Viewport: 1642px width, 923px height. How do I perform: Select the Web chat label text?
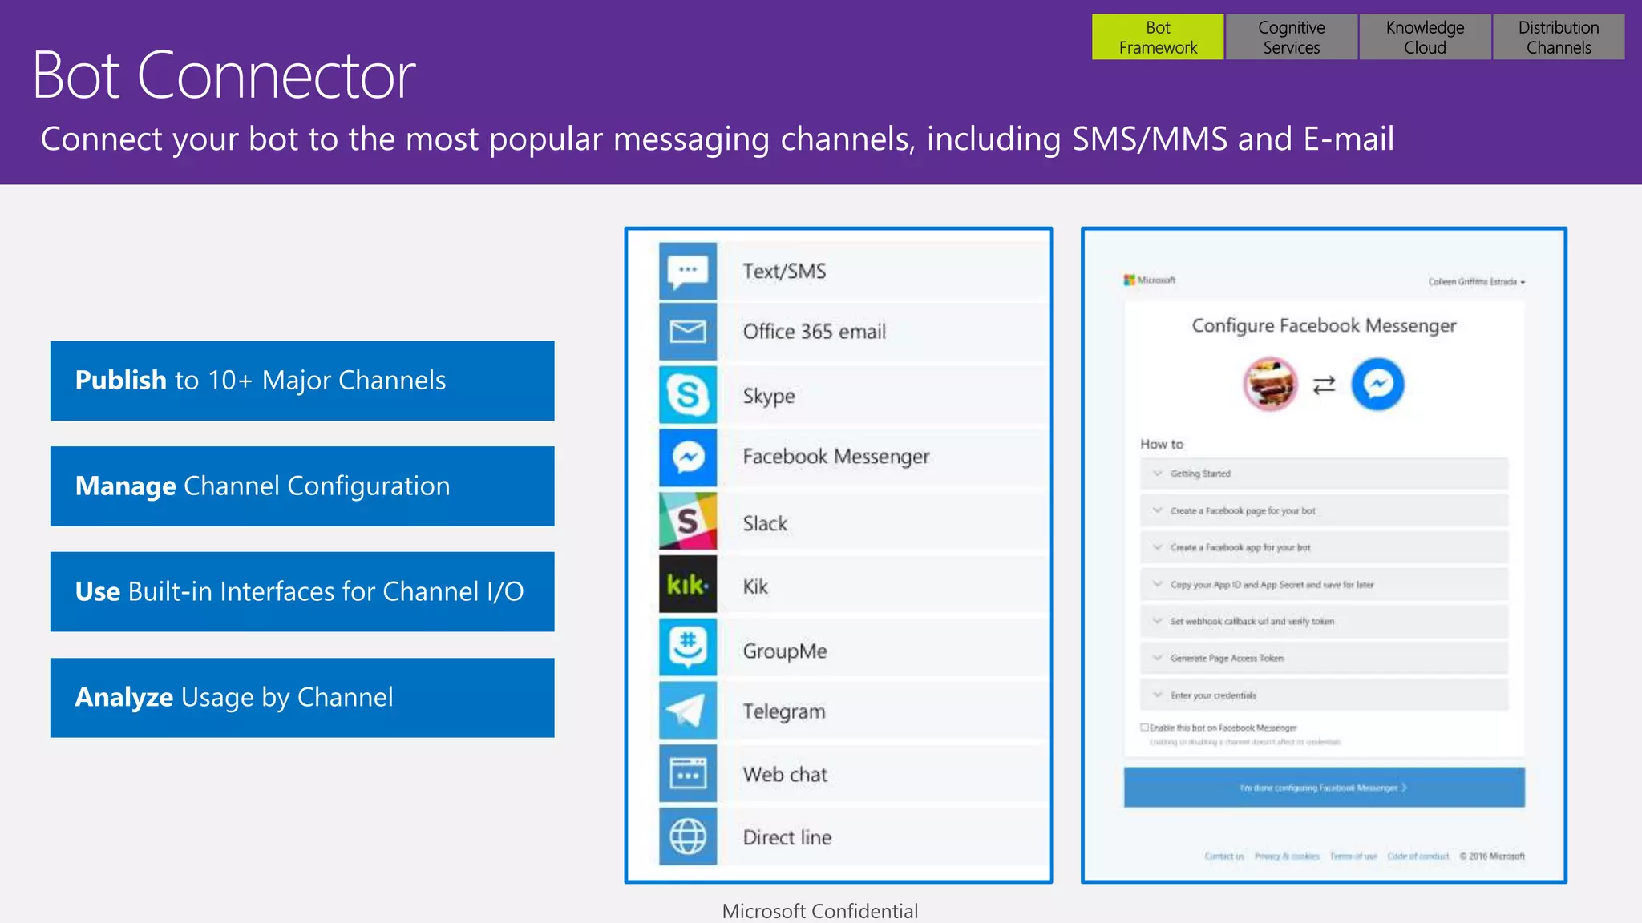coord(785,774)
